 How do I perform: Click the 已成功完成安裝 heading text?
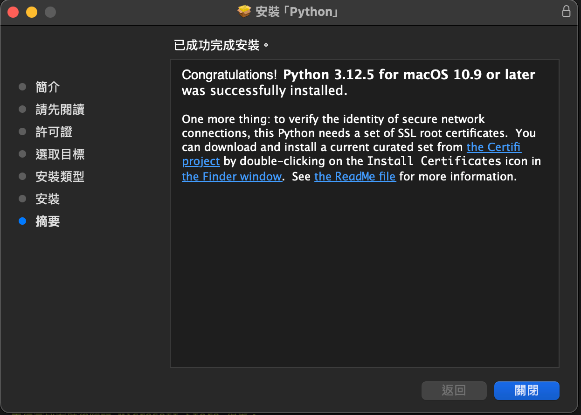(221, 45)
